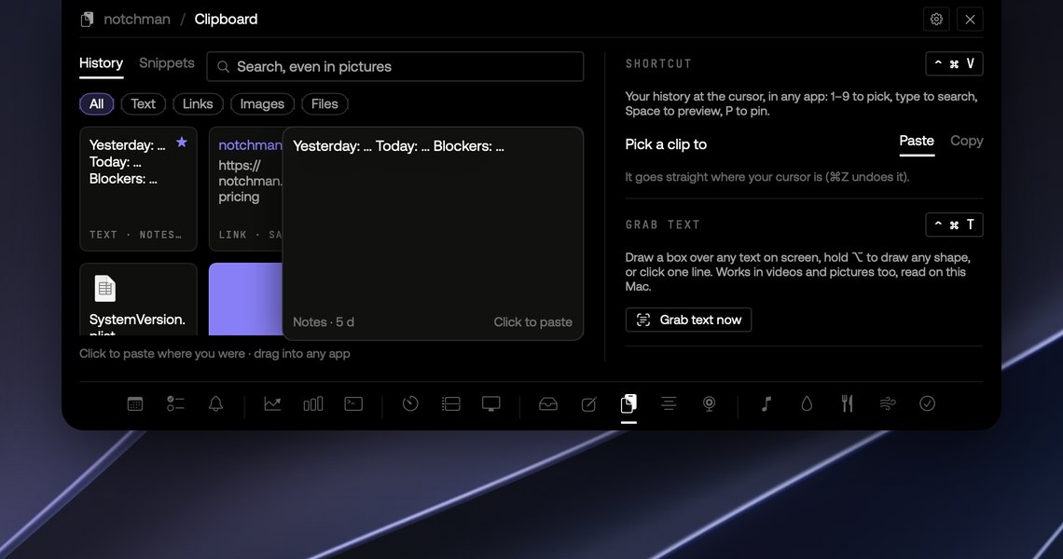1063x559 pixels.
Task: Click the Grab text now button
Action: (688, 320)
